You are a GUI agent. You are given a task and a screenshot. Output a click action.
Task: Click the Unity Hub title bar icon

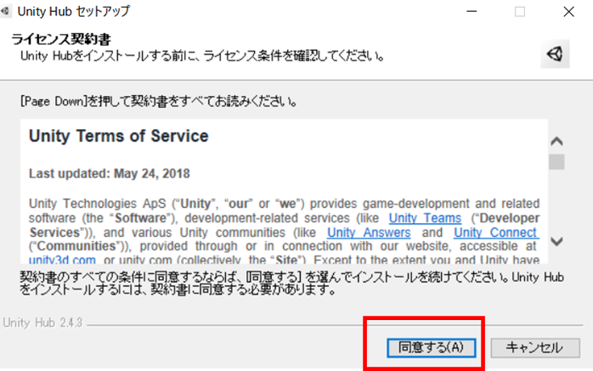pyautogui.click(x=5, y=11)
